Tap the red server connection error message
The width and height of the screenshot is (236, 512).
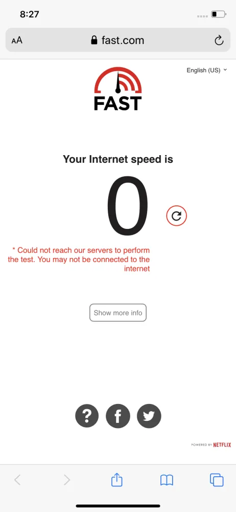click(x=79, y=260)
